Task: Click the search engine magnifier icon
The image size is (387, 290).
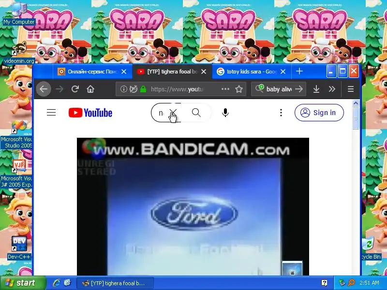Action: [x=260, y=88]
